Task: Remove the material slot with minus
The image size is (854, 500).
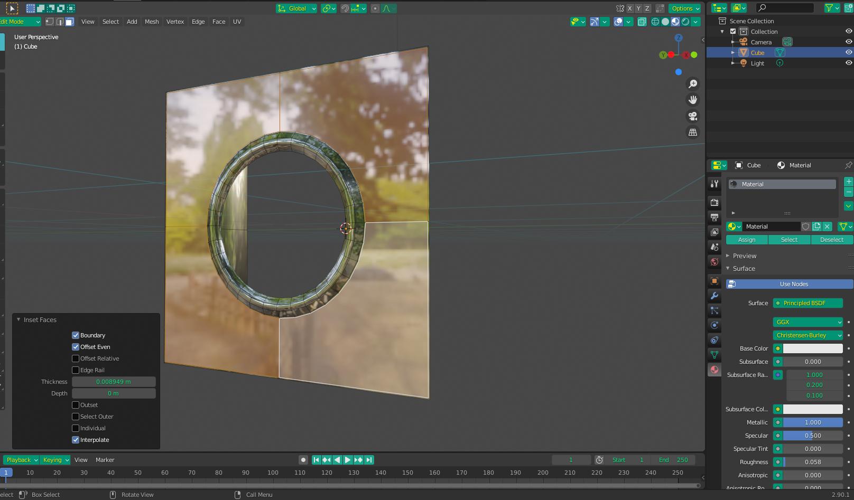Action: click(848, 192)
